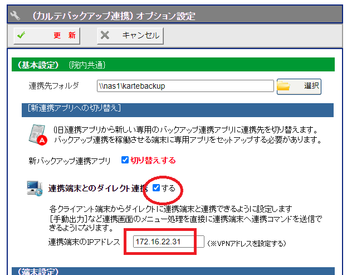Click the red 切り替えする label
This screenshot has height=275, width=347.
click(153, 160)
